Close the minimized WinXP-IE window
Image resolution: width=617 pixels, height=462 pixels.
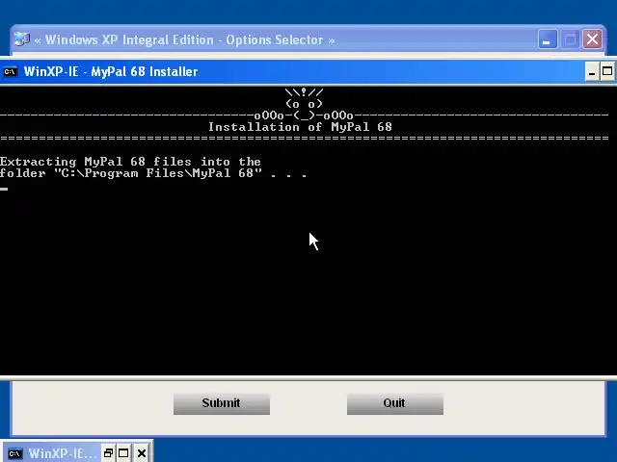click(142, 453)
